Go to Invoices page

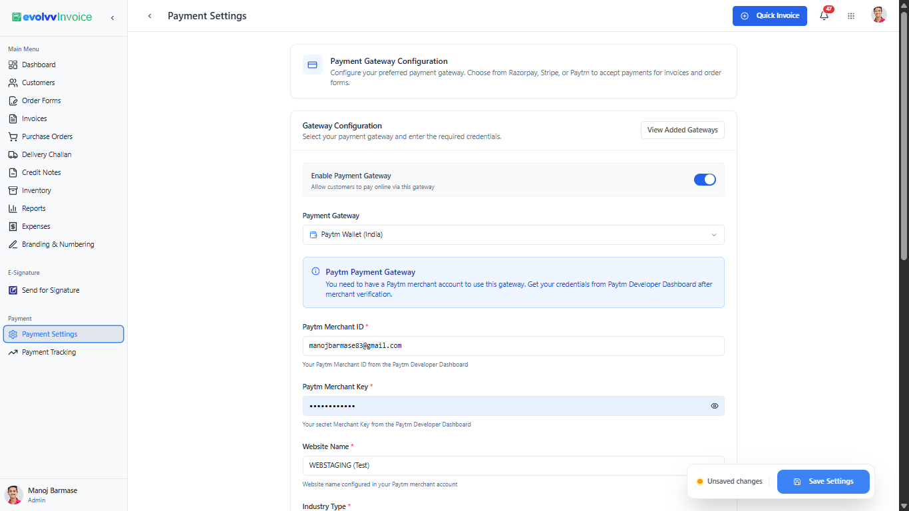(x=64, y=118)
